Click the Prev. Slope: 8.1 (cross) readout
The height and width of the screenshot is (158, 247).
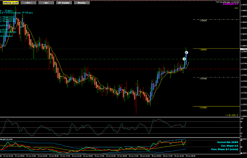click(224, 149)
